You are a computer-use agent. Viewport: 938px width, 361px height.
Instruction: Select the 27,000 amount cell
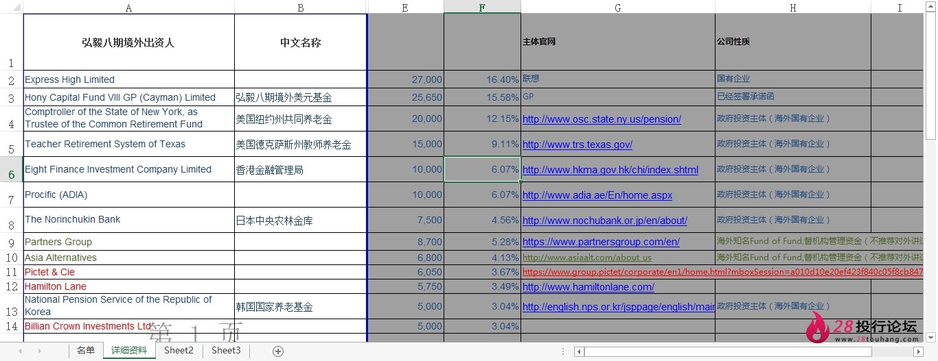pyautogui.click(x=406, y=79)
